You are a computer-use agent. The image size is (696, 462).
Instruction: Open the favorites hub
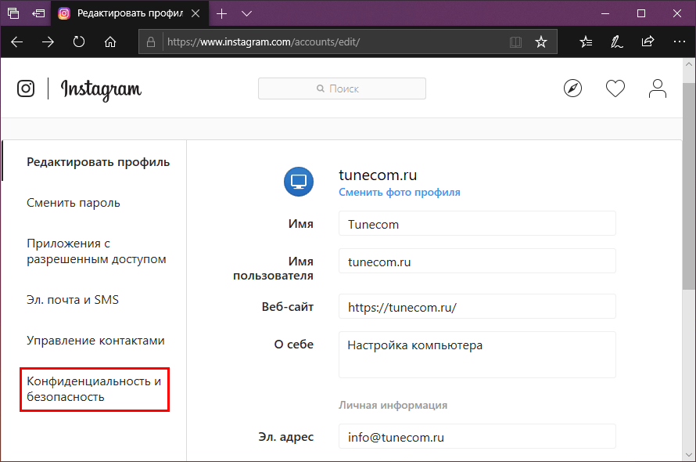tap(586, 42)
